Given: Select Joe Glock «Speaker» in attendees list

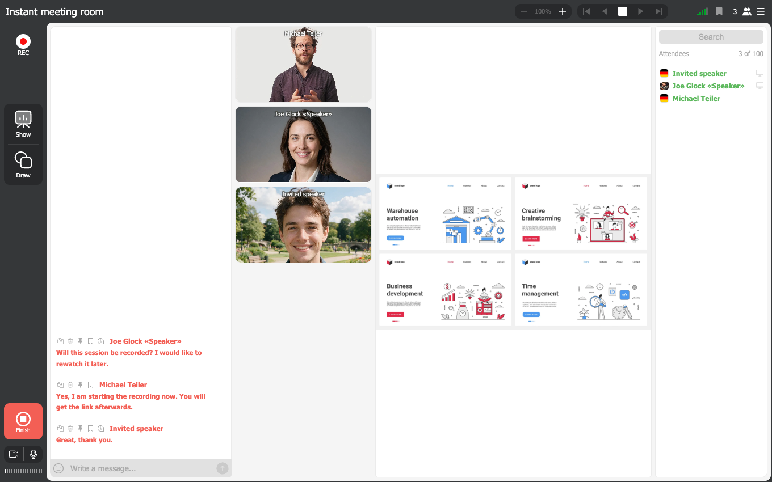Looking at the screenshot, I should pos(708,86).
